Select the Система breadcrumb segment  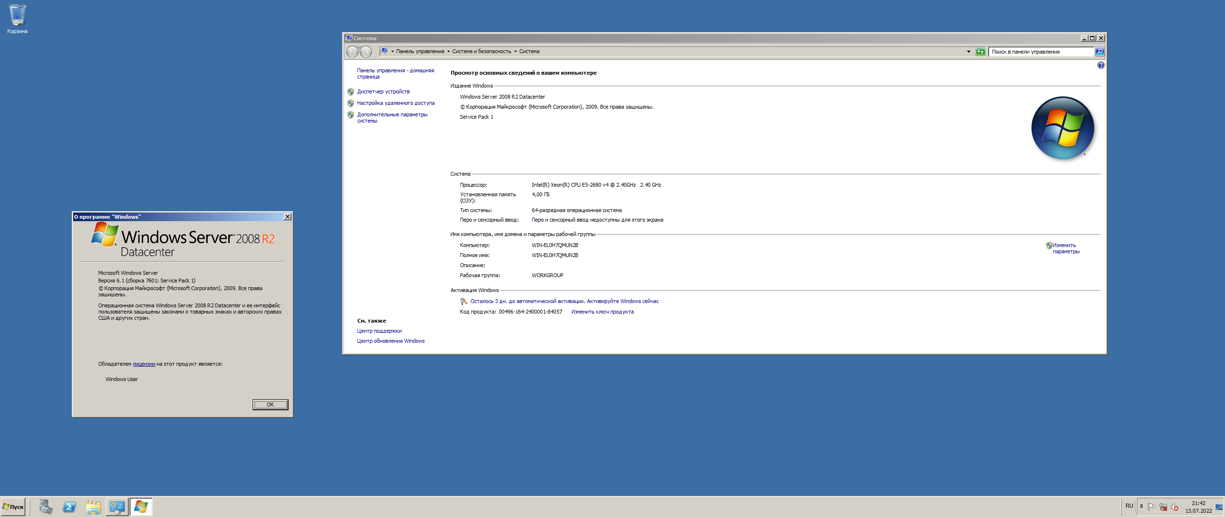[x=529, y=52]
